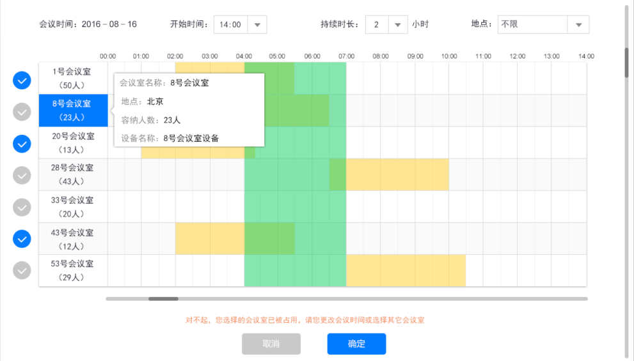This screenshot has height=361, width=634.
Task: Open the 地点 location dropdown
Action: point(578,25)
